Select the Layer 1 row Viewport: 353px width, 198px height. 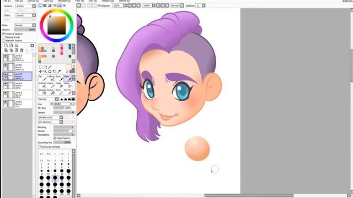point(18,104)
